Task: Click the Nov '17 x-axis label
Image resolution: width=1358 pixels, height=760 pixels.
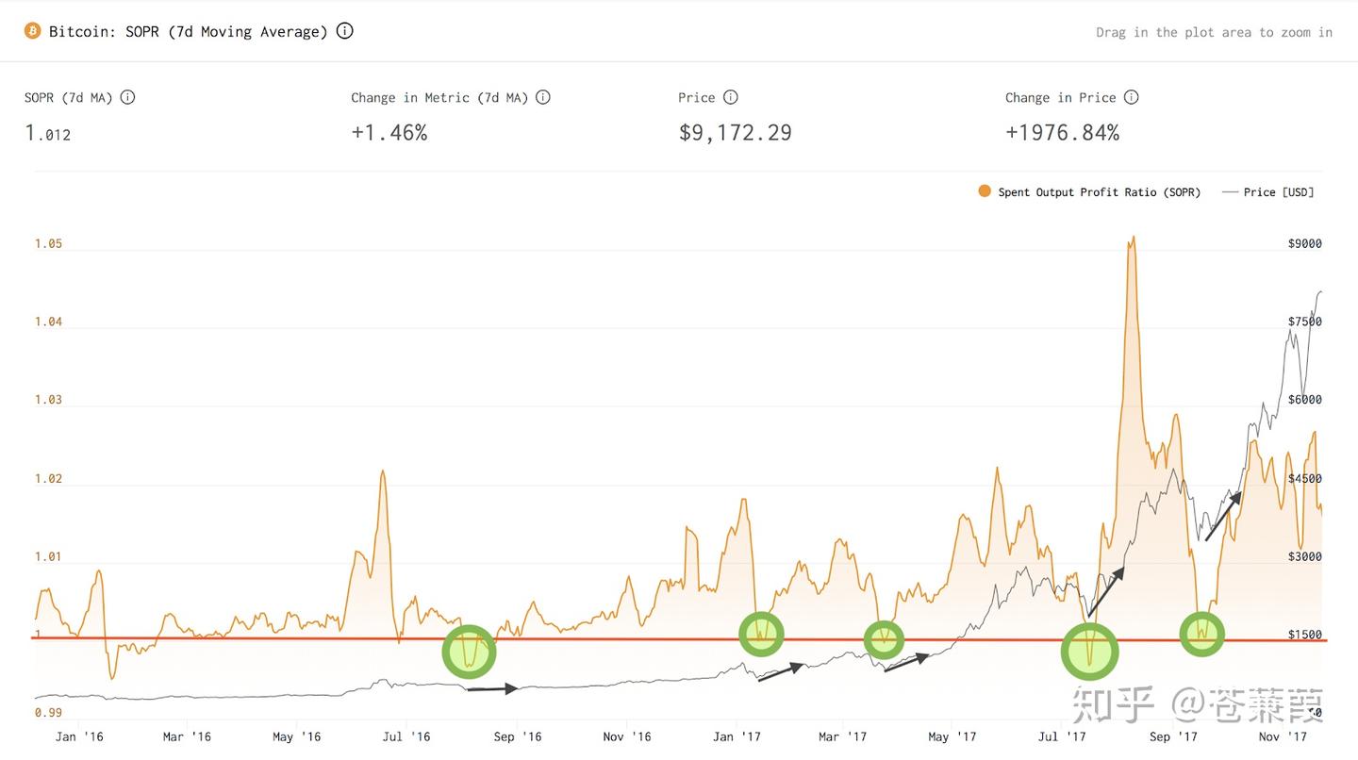Action: click(x=1283, y=736)
